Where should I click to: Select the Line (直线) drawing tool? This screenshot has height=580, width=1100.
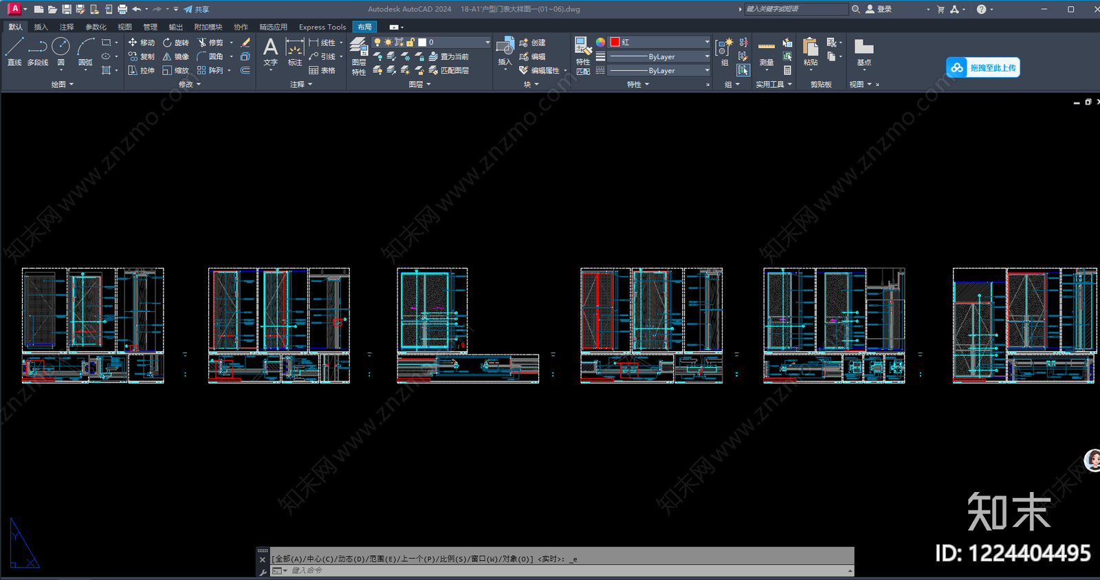tap(14, 52)
